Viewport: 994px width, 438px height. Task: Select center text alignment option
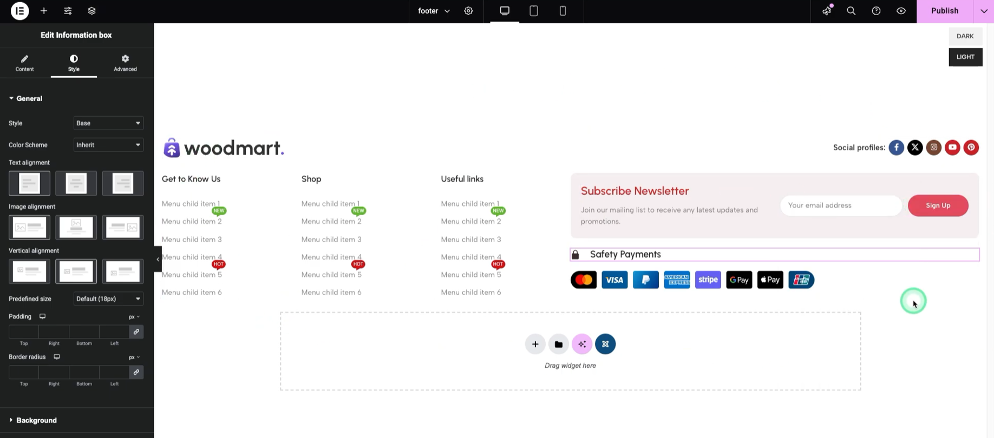tap(76, 183)
